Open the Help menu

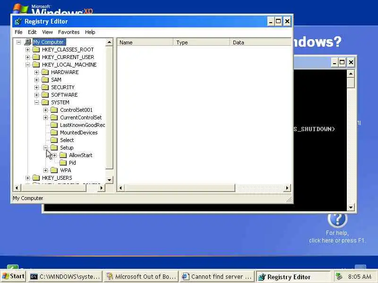pyautogui.click(x=90, y=32)
